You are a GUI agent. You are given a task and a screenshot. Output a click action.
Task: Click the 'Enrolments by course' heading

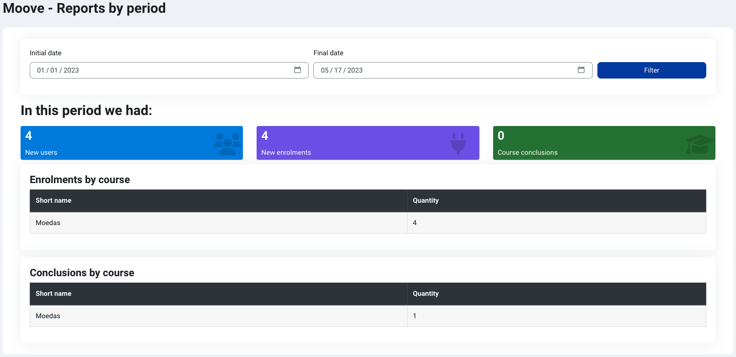80,180
